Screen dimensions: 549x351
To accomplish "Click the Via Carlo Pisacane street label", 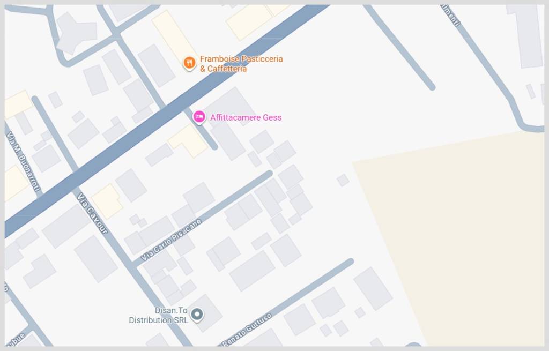I will [x=171, y=240].
